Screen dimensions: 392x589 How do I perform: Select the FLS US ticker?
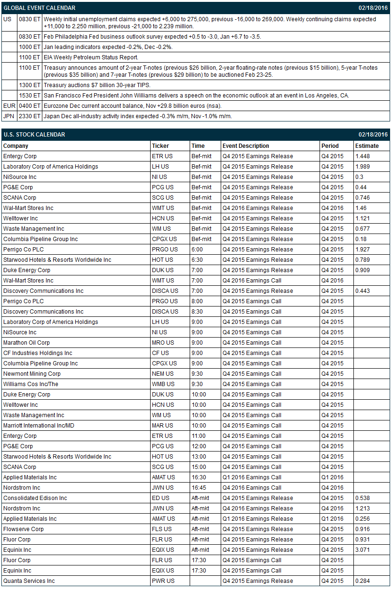click(162, 529)
